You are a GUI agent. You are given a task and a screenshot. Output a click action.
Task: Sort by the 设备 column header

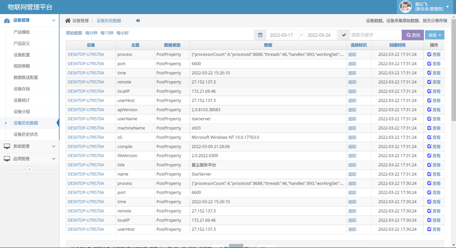(x=91, y=45)
